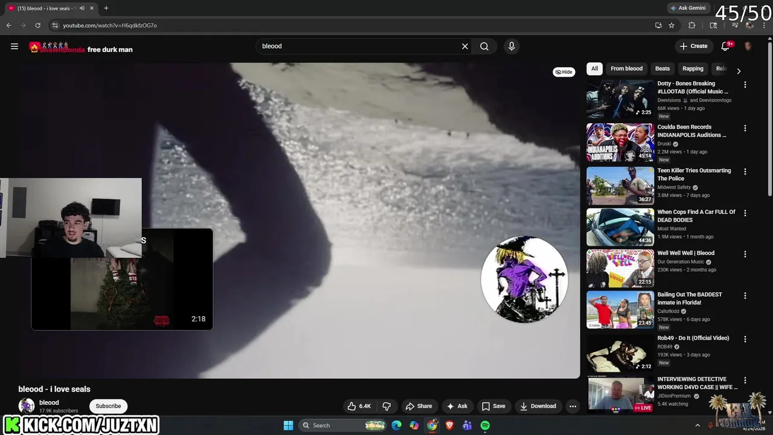
Task: Open Spotify from the taskbar
Action: [x=485, y=425]
